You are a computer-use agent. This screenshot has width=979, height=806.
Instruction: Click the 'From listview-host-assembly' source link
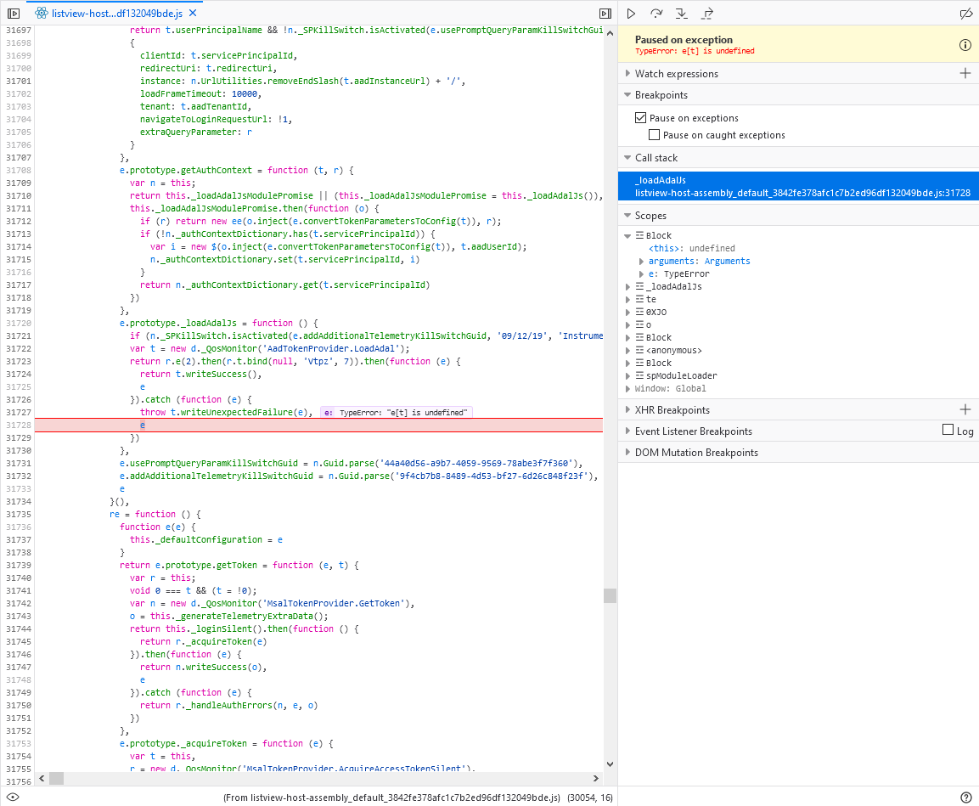point(391,798)
